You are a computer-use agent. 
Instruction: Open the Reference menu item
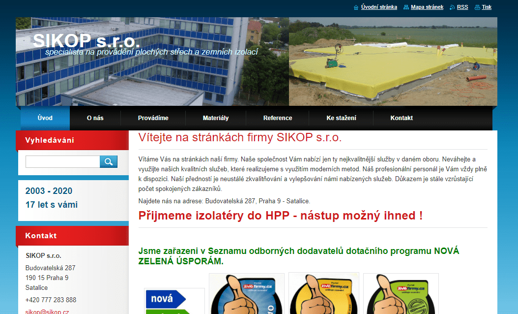coord(278,118)
